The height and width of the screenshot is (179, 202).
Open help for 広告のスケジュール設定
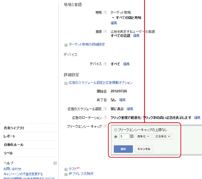tap(105, 109)
